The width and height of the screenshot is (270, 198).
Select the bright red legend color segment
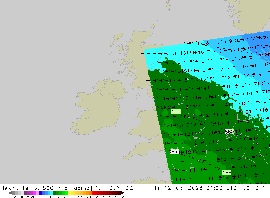click(x=93, y=193)
